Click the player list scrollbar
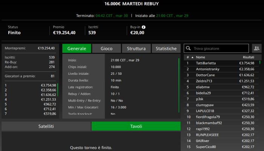 click(x=260, y=62)
